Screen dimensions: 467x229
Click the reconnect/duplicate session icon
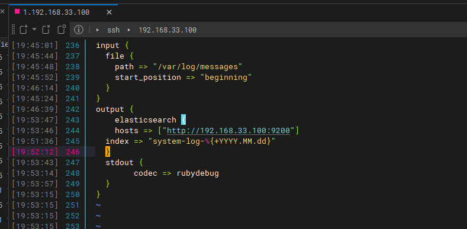click(x=62, y=30)
